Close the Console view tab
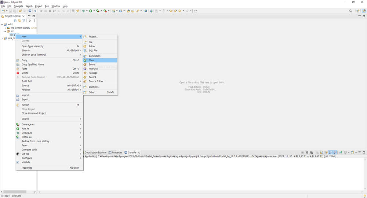Image resolution: width=367 pixels, height=198 pixels. pyautogui.click(x=139, y=153)
